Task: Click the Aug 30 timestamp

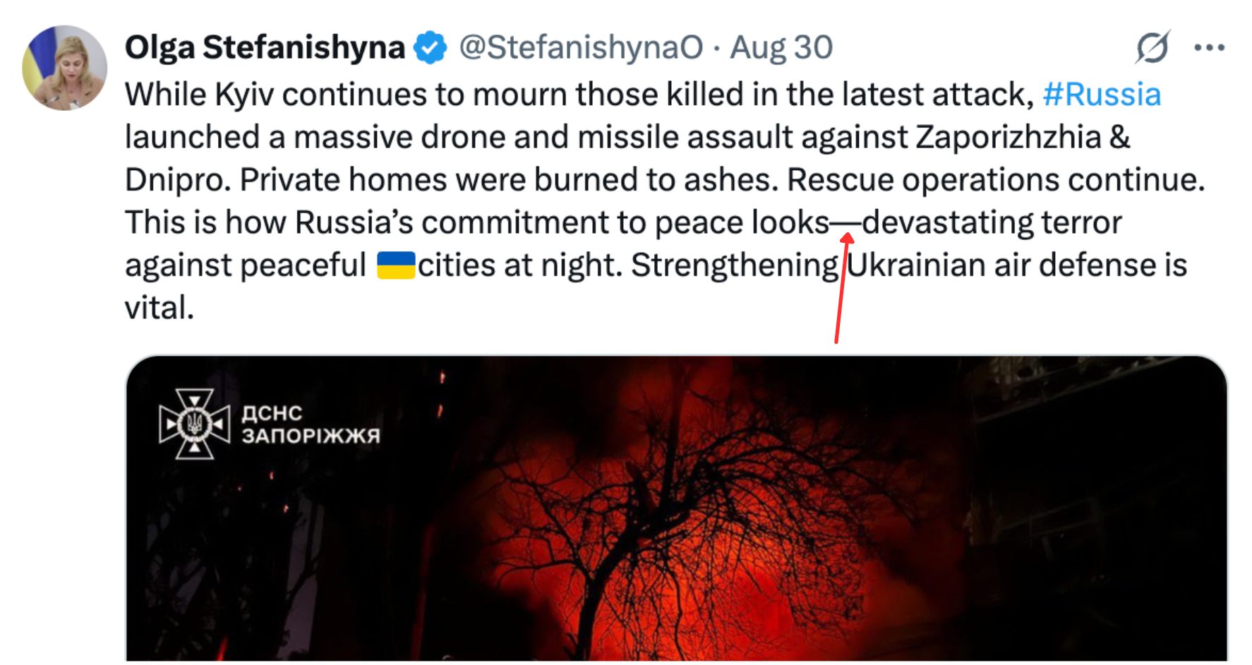Action: 781,48
